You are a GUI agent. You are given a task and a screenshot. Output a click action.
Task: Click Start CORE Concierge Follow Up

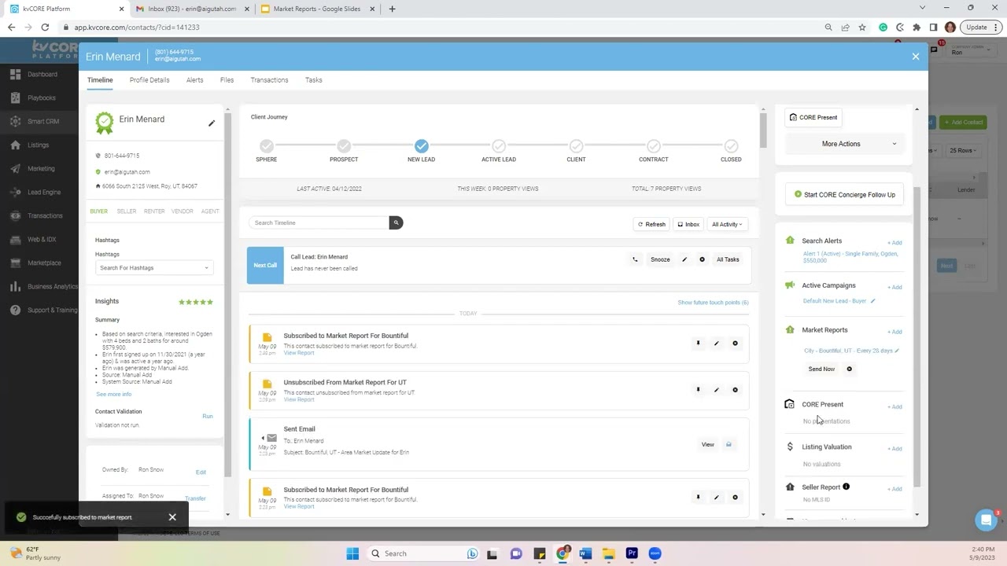[x=844, y=195]
